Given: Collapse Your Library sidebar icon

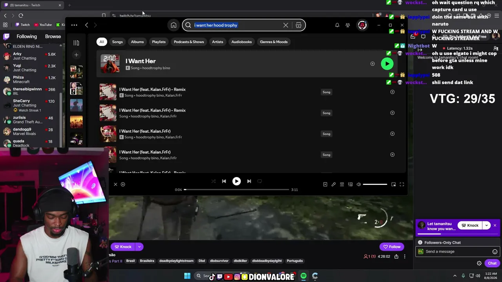Looking at the screenshot, I should pos(76,43).
